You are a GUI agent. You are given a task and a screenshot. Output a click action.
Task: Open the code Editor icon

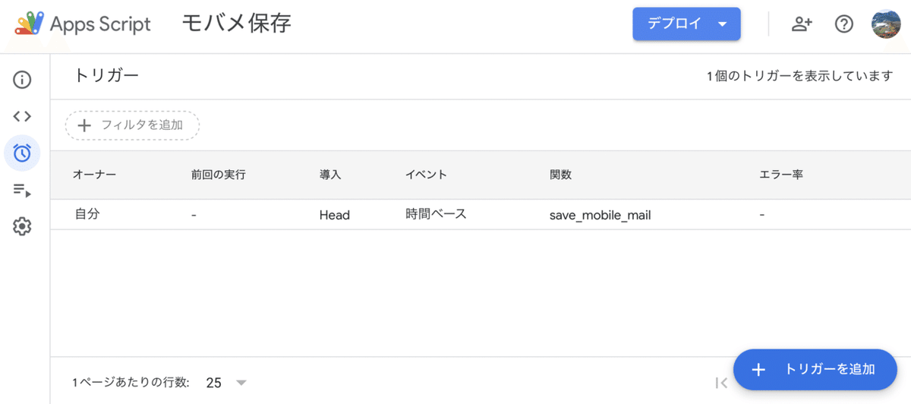[x=23, y=116]
